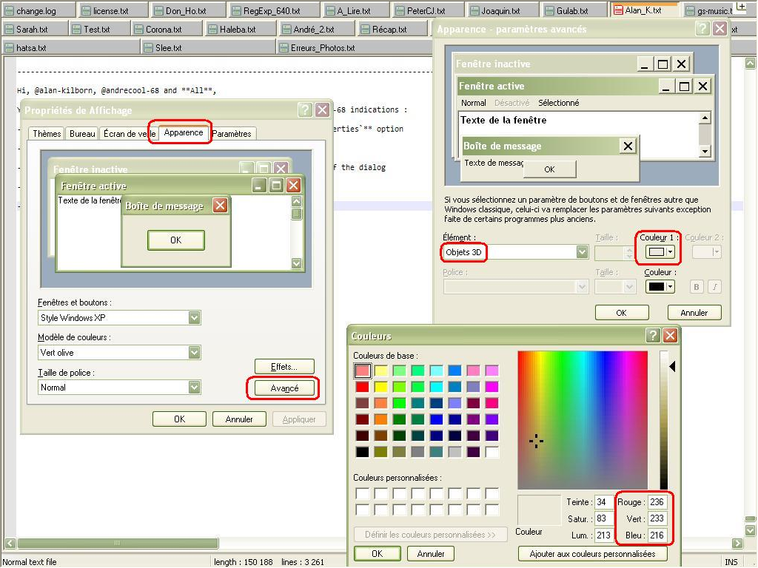Pick the pure red basic color swatch
The width and height of the screenshot is (758, 568).
point(362,386)
